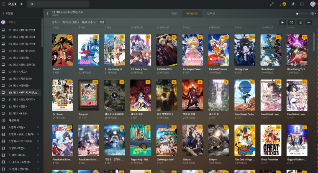The height and width of the screenshot is (173, 318).
Task: Open the 모두 filter dropdown
Action: [56, 22]
